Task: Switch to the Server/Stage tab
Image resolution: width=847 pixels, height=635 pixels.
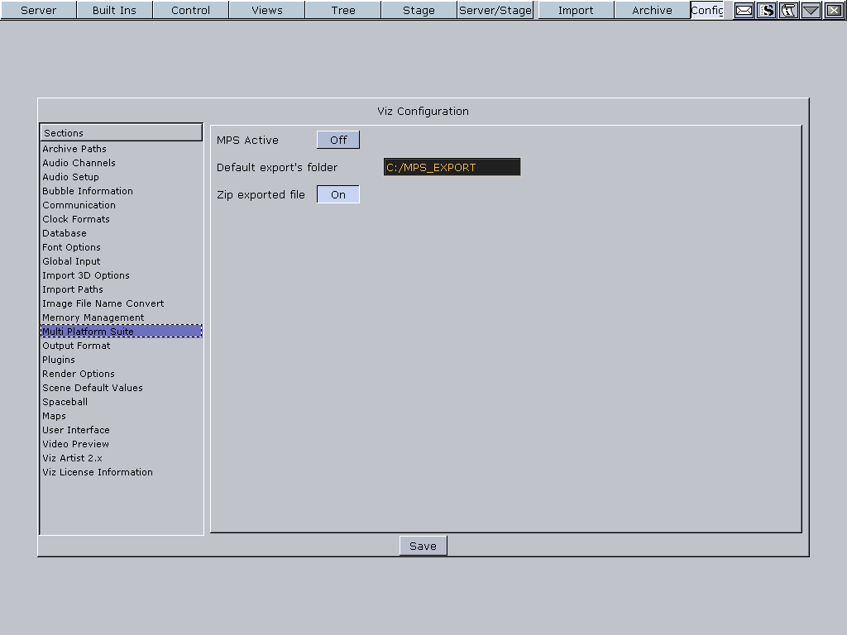Action: (x=495, y=10)
